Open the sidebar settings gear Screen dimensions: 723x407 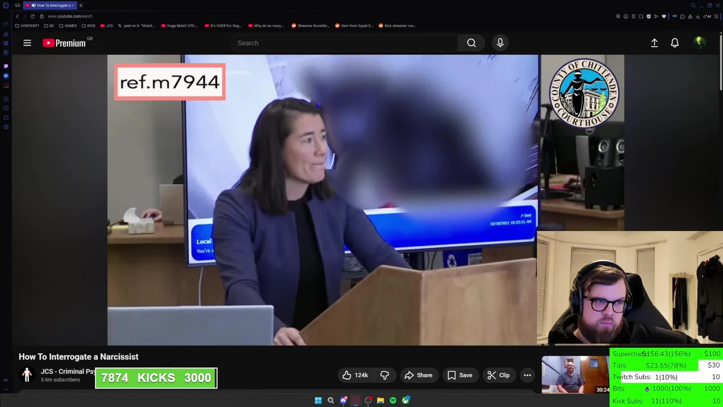[6, 127]
